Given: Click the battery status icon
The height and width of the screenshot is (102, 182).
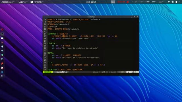Looking at the screenshot, I should [x=176, y=2].
